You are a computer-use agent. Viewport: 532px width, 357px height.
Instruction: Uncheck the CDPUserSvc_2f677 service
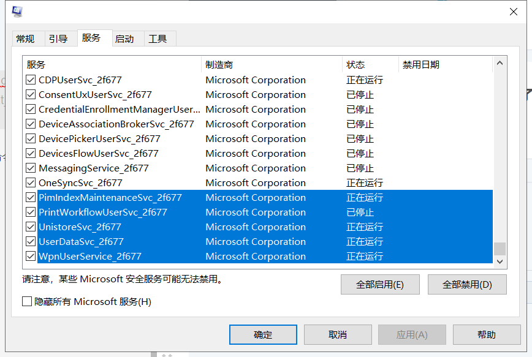click(x=31, y=80)
